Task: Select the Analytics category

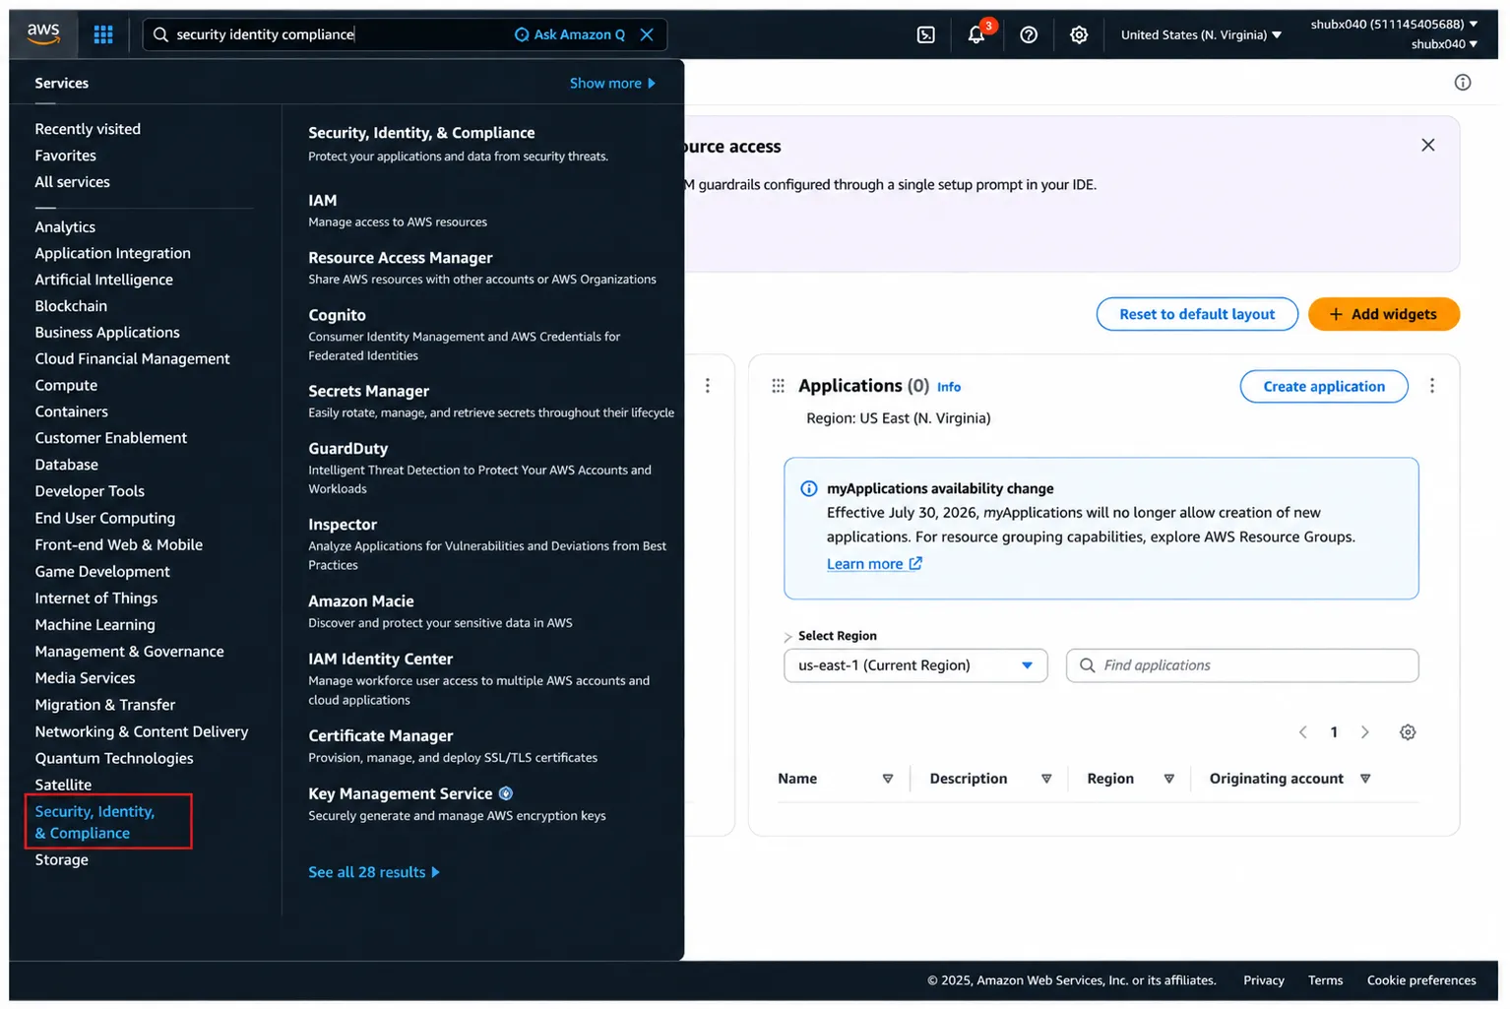Action: click(x=65, y=227)
